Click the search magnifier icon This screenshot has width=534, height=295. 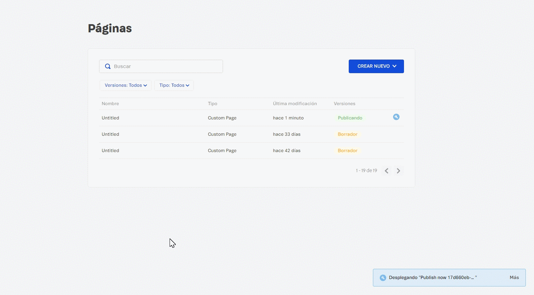point(108,66)
